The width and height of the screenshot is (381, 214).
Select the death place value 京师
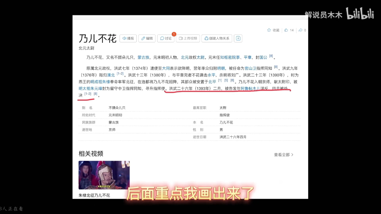[x=112, y=130]
